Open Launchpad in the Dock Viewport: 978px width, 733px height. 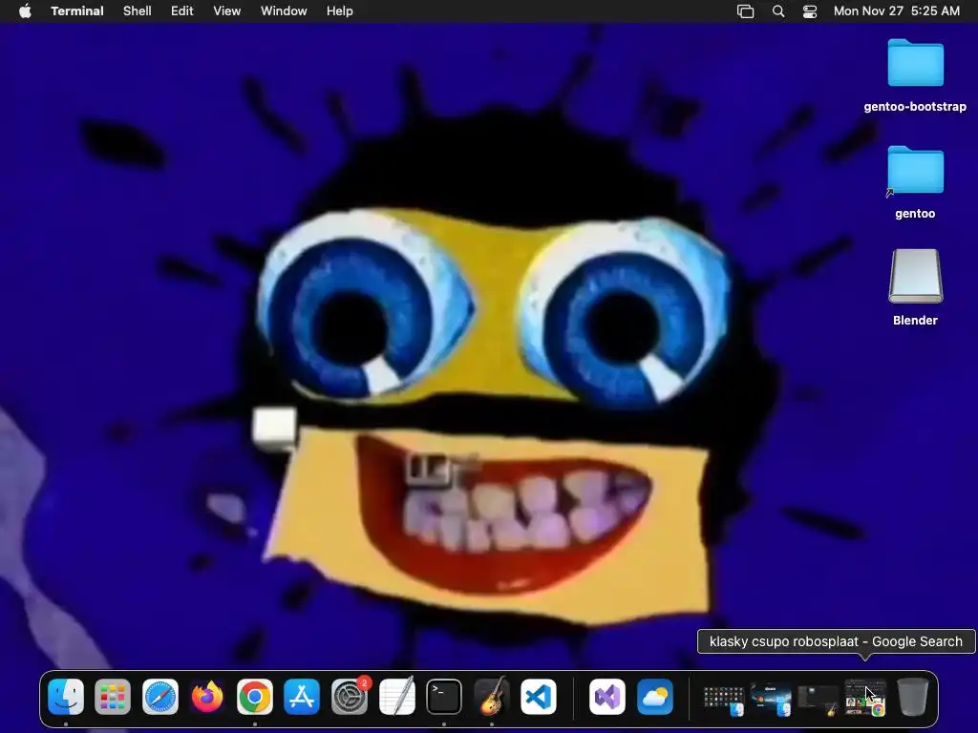[113, 696]
